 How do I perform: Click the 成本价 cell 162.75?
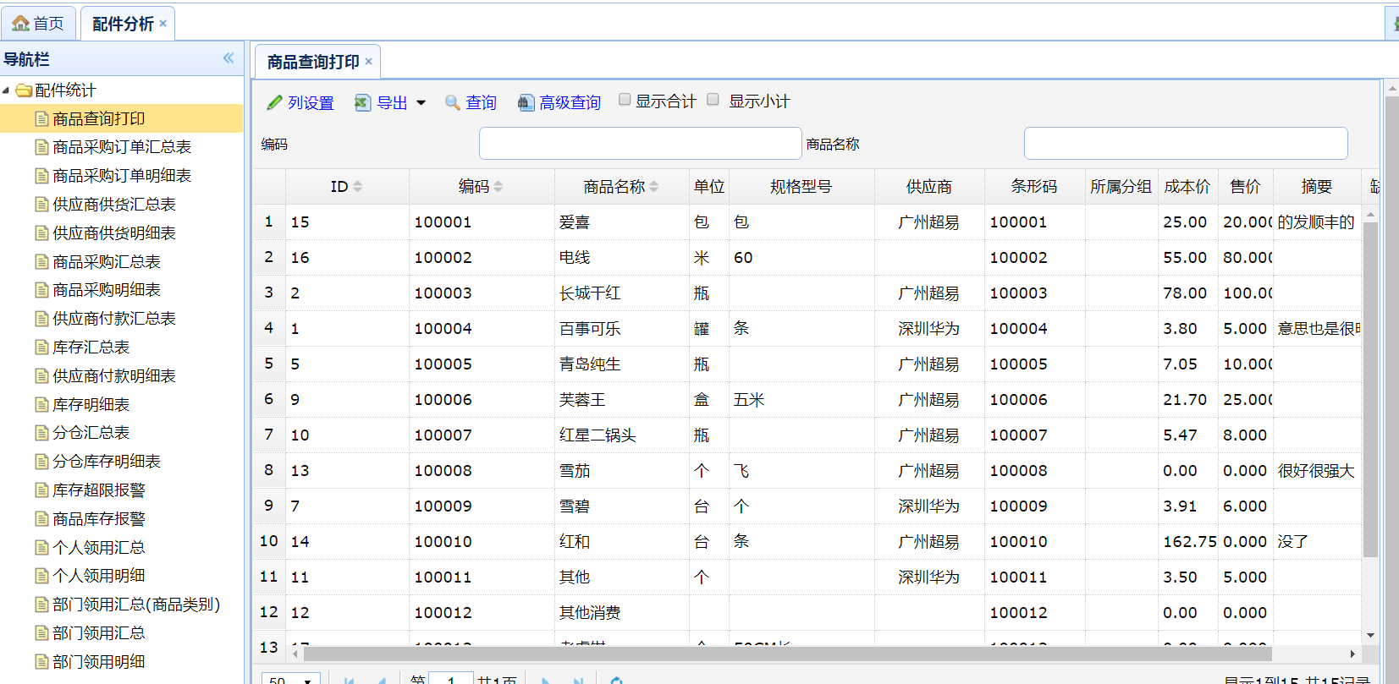pos(1189,542)
